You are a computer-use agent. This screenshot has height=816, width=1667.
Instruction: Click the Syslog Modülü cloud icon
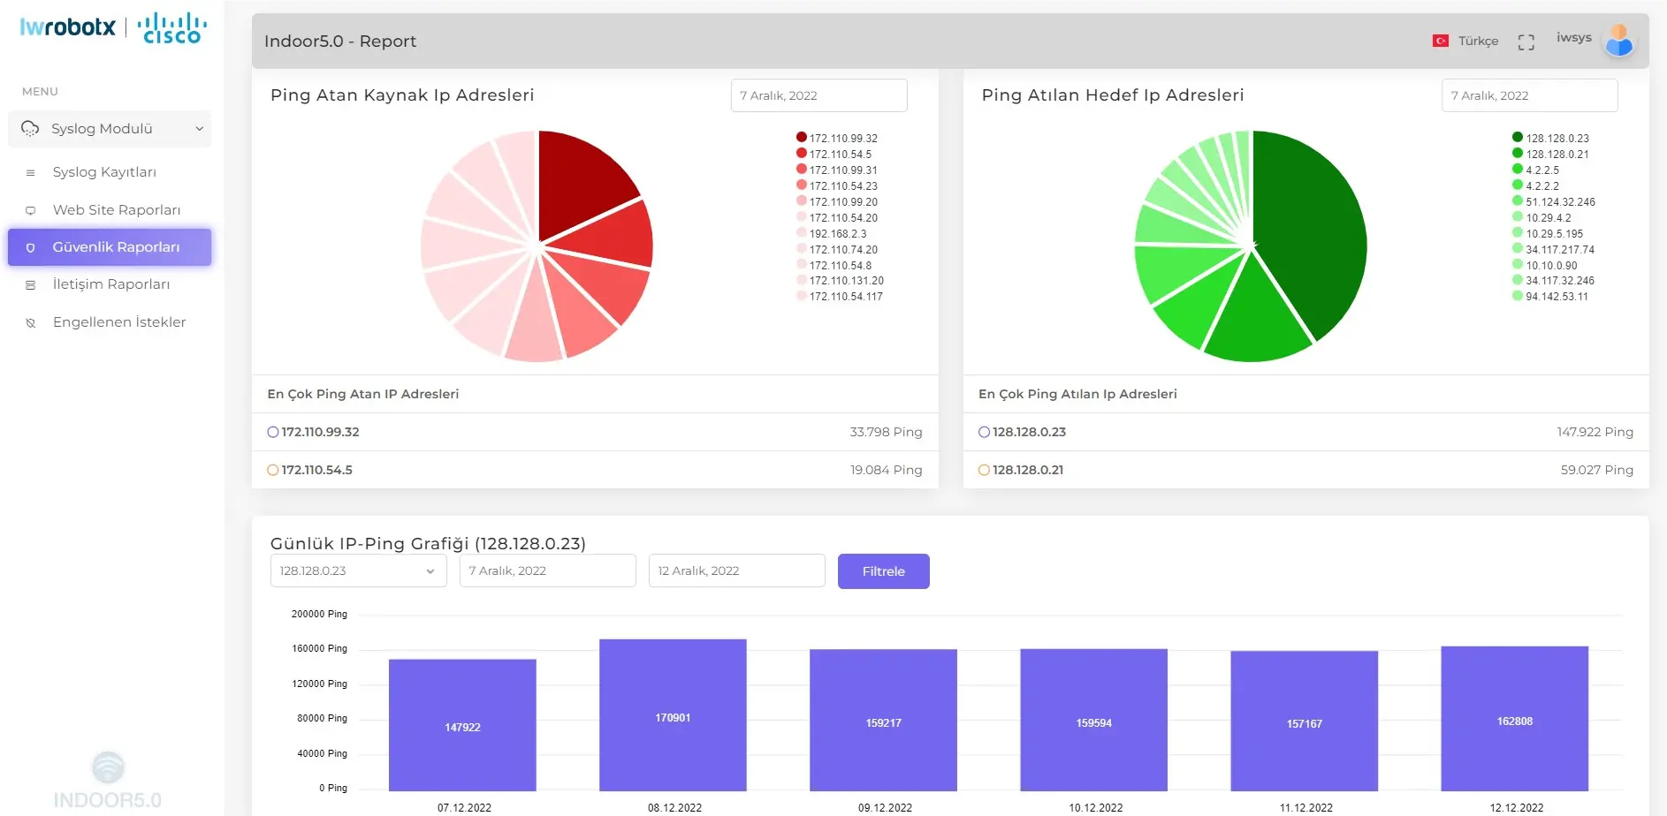(30, 129)
